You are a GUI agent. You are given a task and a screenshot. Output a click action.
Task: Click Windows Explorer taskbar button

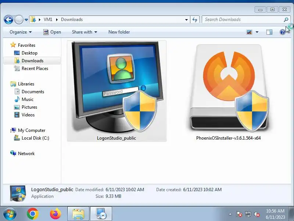point(78,214)
